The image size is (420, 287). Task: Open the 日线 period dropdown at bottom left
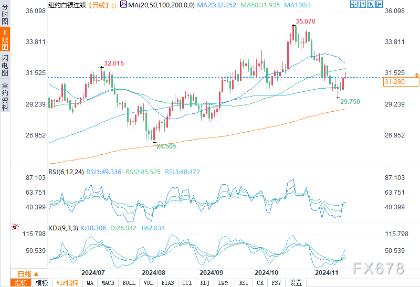[28, 273]
